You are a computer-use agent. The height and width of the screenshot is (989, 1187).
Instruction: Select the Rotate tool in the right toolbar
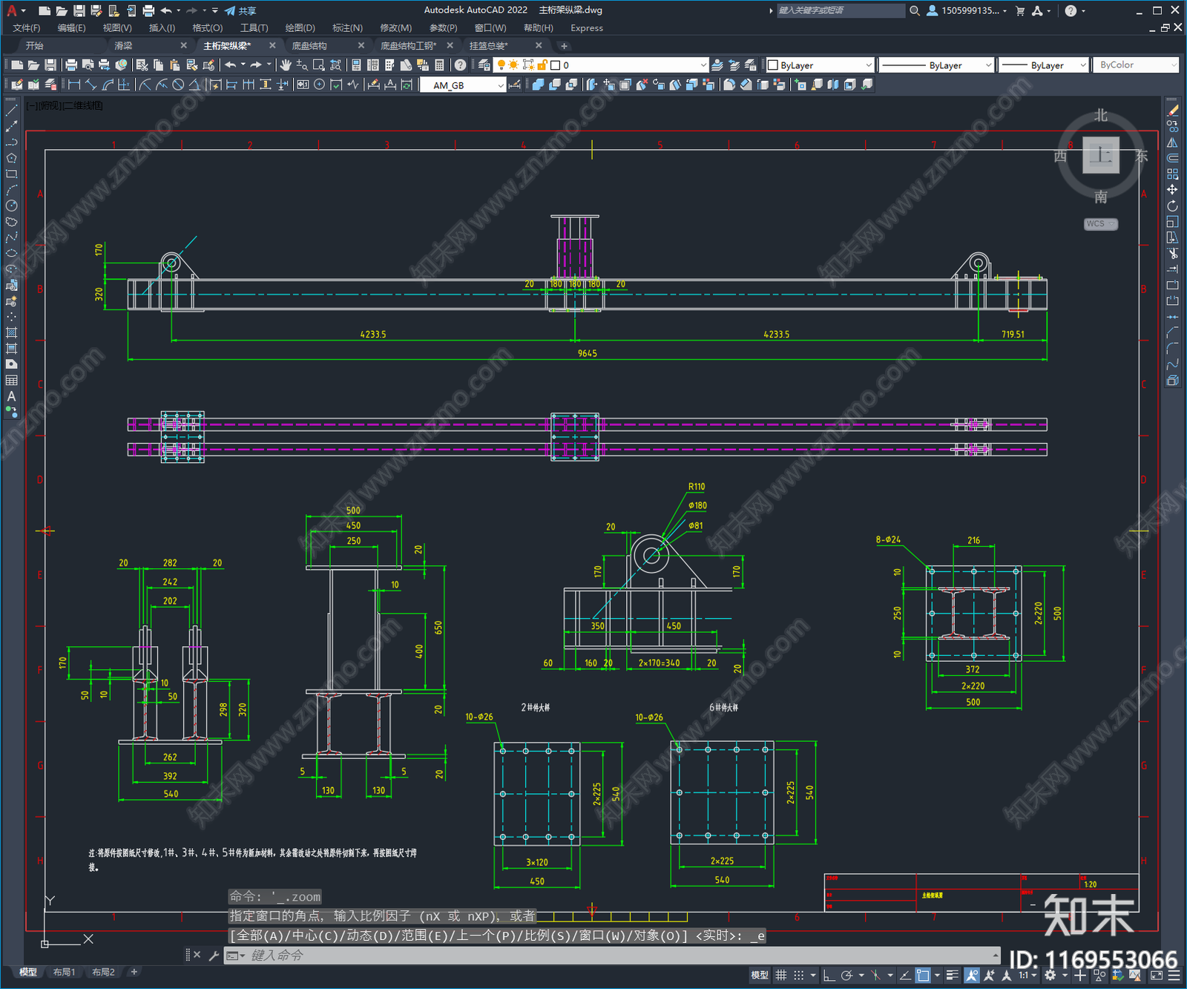tap(1172, 206)
